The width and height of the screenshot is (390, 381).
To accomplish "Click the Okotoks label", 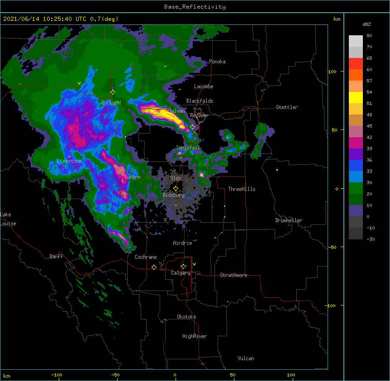I will (186, 317).
